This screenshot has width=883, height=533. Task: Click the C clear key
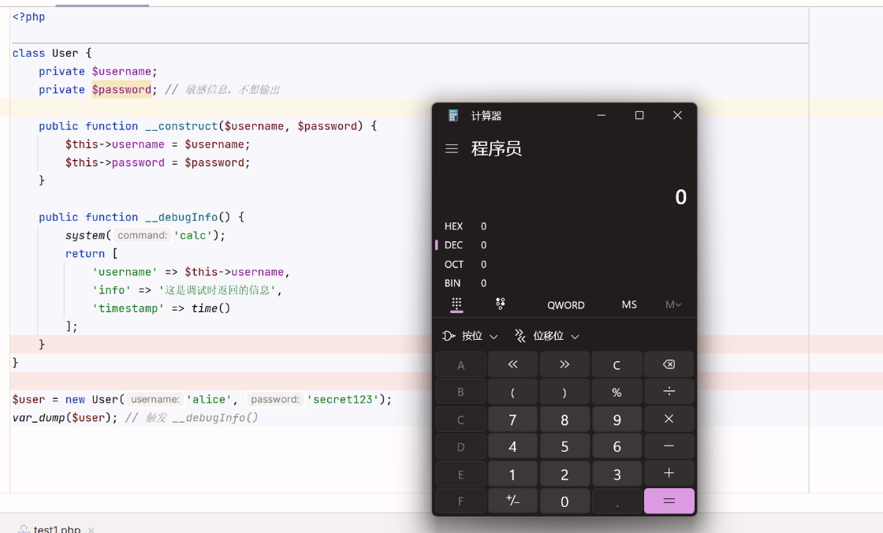tap(617, 364)
